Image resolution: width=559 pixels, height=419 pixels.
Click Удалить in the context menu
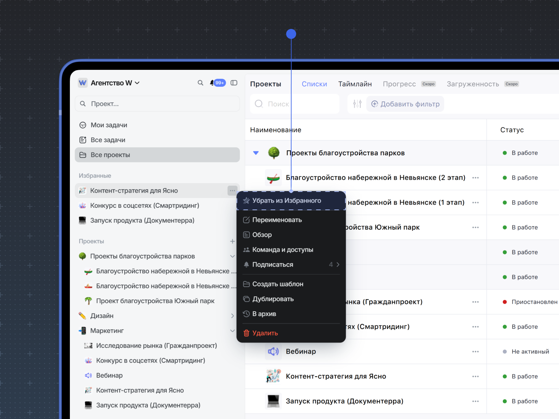click(x=265, y=333)
